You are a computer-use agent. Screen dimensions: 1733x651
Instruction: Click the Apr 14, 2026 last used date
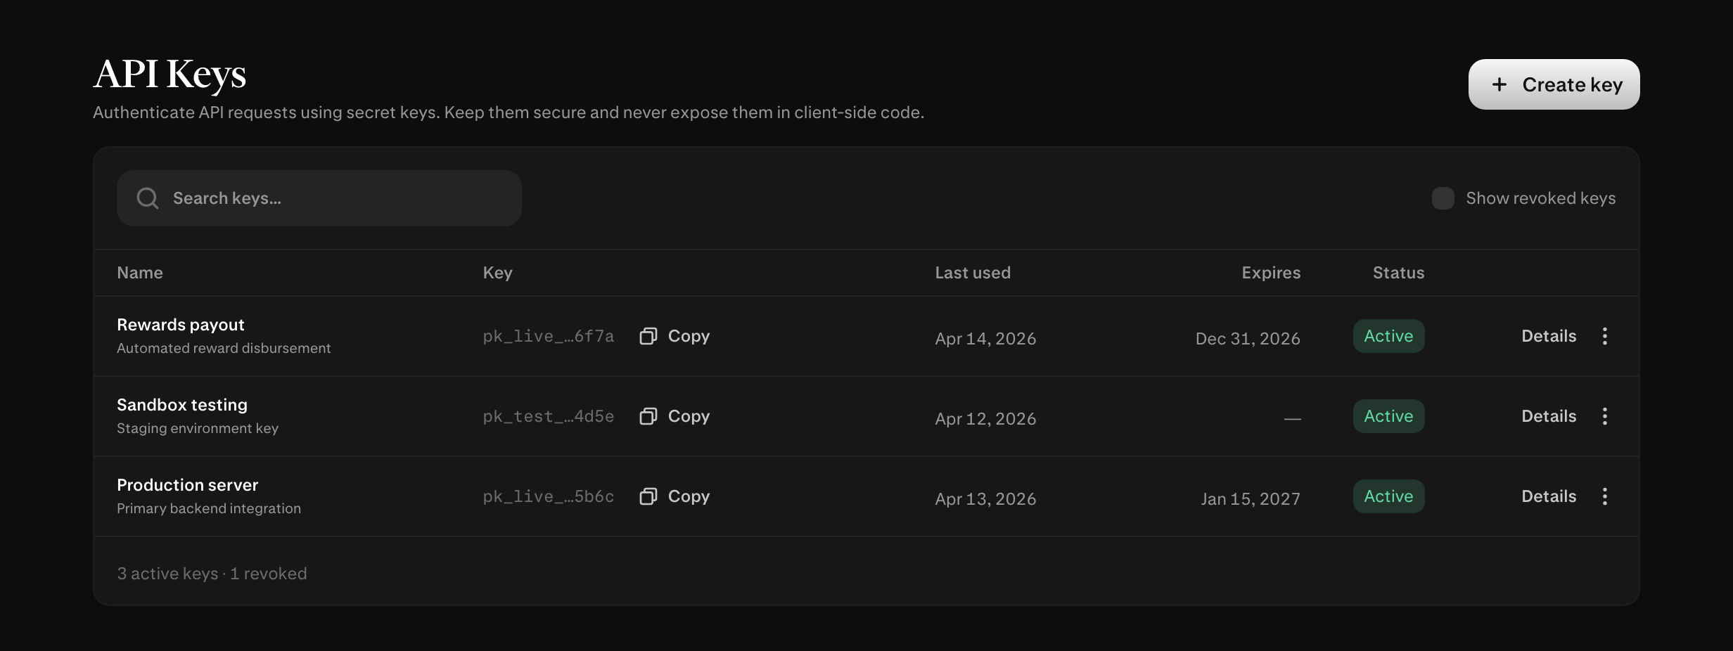click(x=985, y=339)
